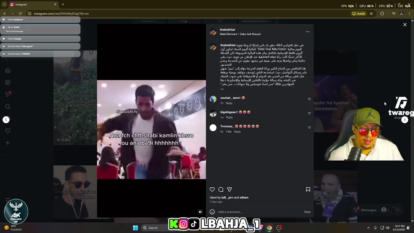The image size is (414, 233).
Task: Like bigabigaaa.1's comment
Action: coord(309,113)
